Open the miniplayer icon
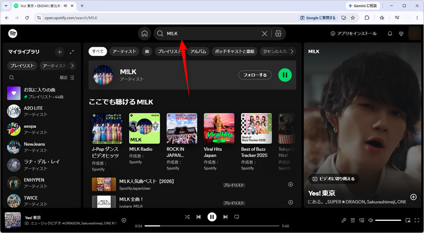The height and width of the screenshot is (233, 424). click(408, 220)
